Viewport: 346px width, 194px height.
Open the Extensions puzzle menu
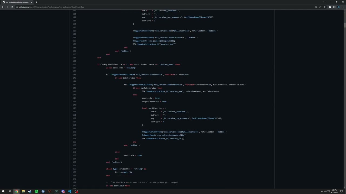pyautogui.click(x=330, y=7)
